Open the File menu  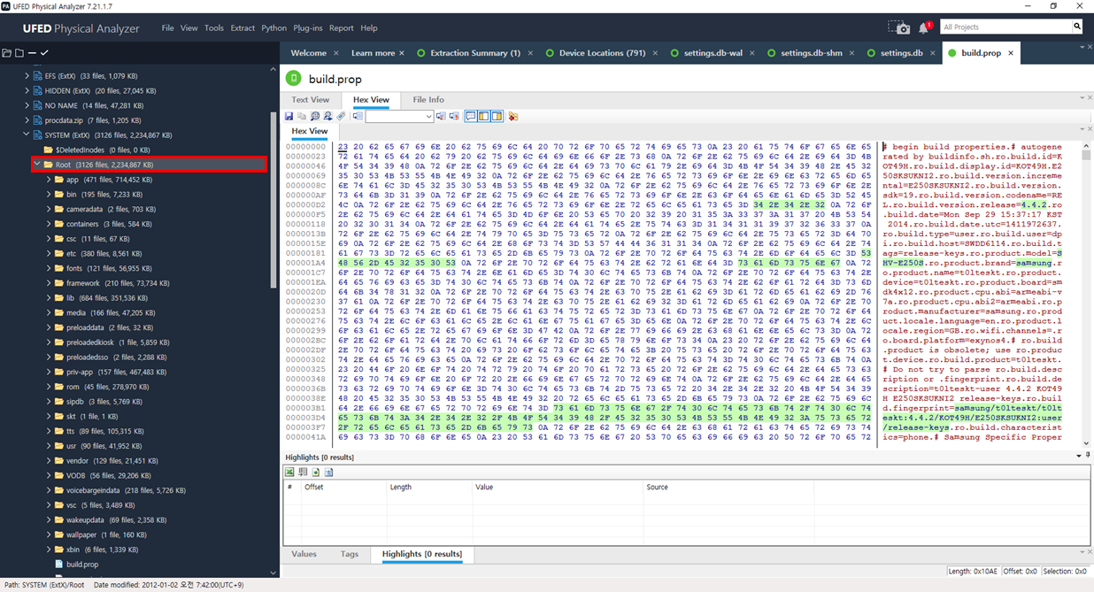coord(167,28)
